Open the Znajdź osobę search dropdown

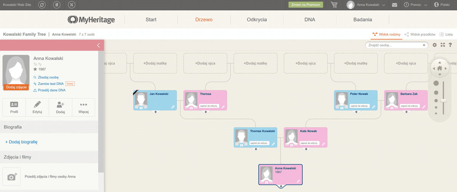[425, 45]
